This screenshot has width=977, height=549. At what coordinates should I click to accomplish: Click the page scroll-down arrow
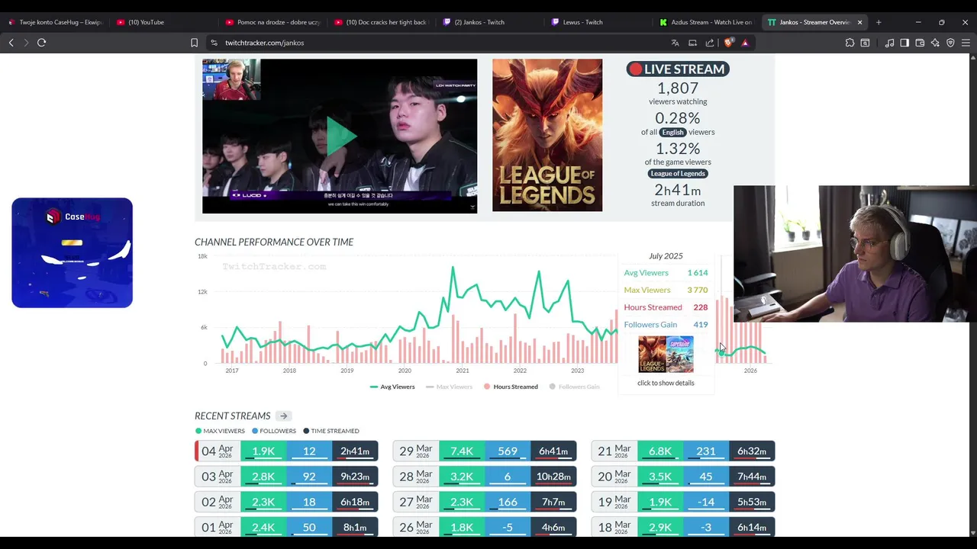pyautogui.click(x=972, y=533)
